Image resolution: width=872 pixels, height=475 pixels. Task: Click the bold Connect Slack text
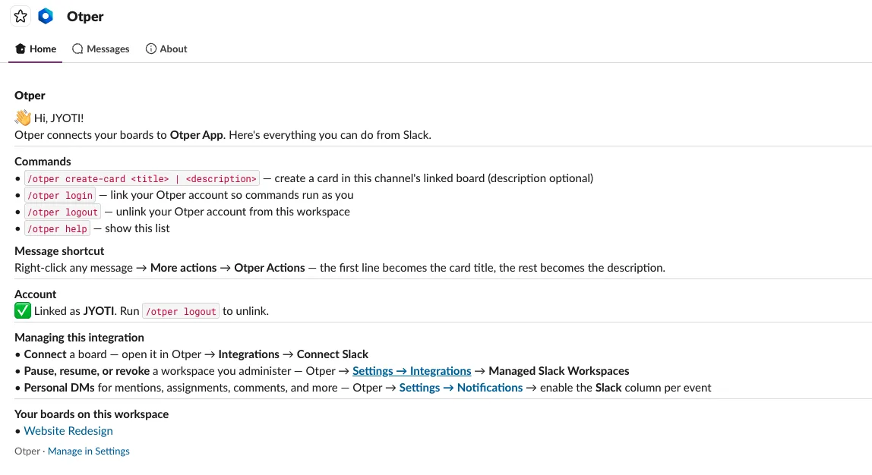point(333,354)
